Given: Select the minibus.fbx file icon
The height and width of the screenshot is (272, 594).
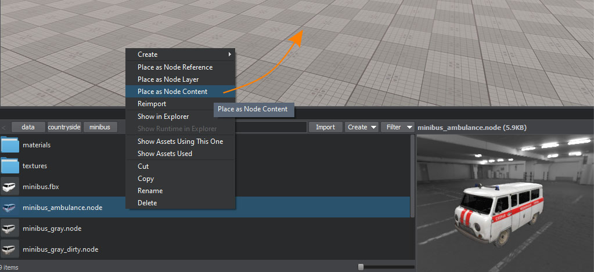Looking at the screenshot, I should click(x=10, y=187).
